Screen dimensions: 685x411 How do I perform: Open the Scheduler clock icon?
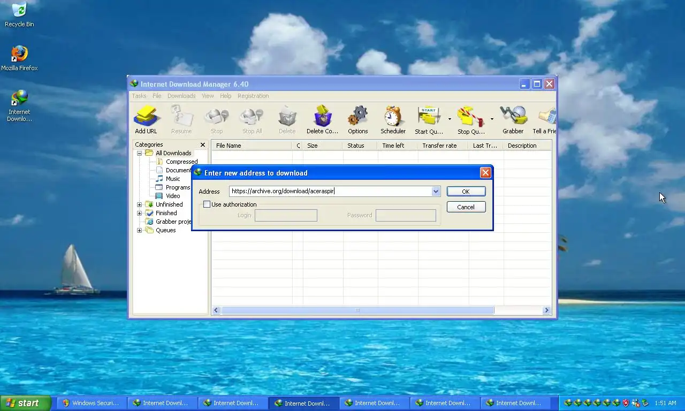click(x=393, y=116)
